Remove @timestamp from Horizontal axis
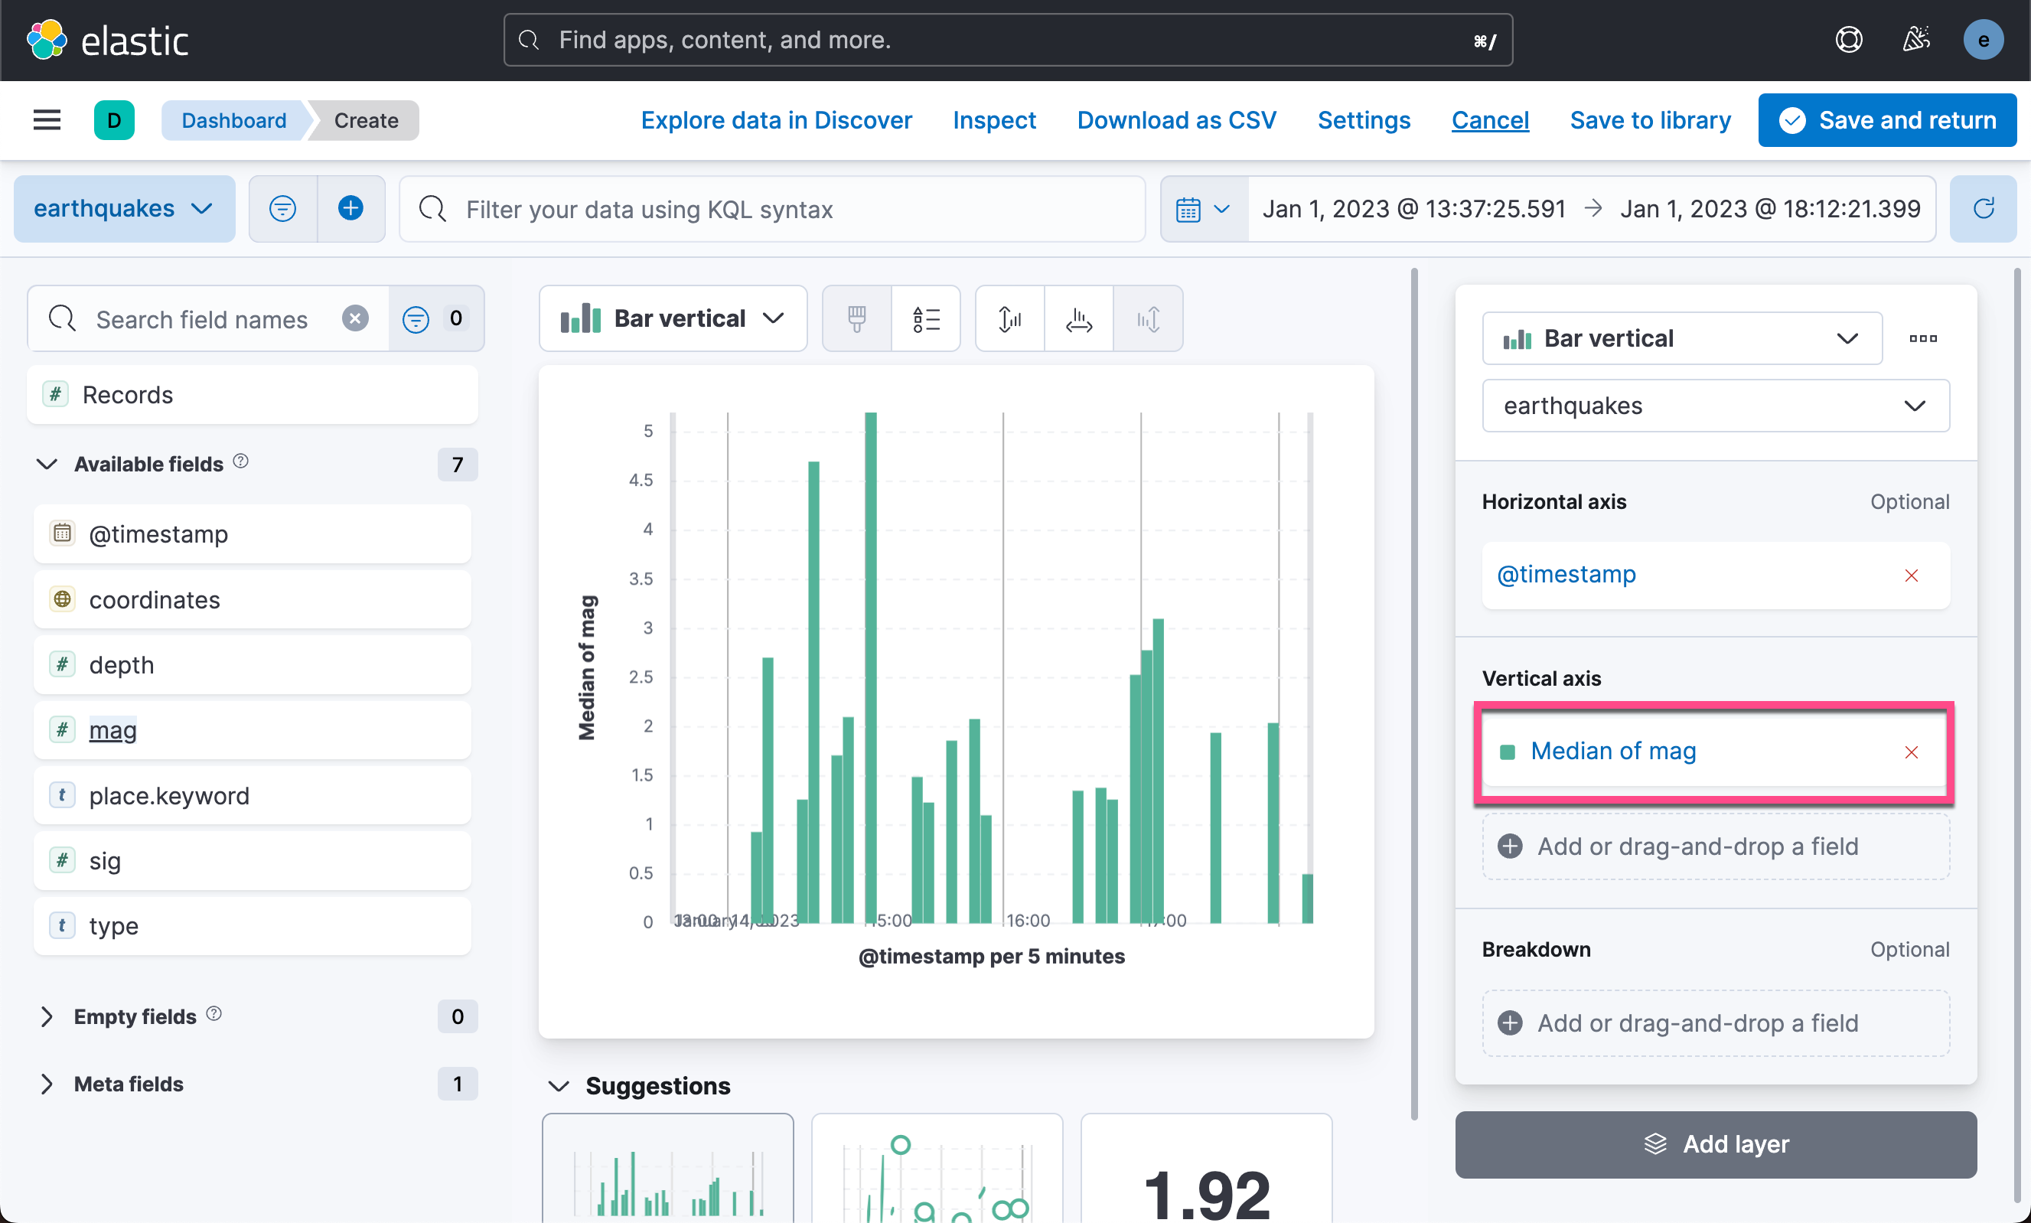The image size is (2031, 1223). tap(1911, 576)
